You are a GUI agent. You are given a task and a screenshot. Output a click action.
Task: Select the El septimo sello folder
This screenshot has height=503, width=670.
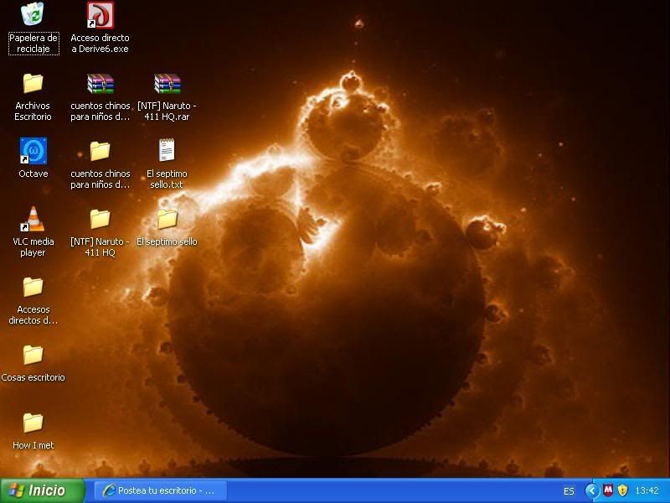(167, 219)
